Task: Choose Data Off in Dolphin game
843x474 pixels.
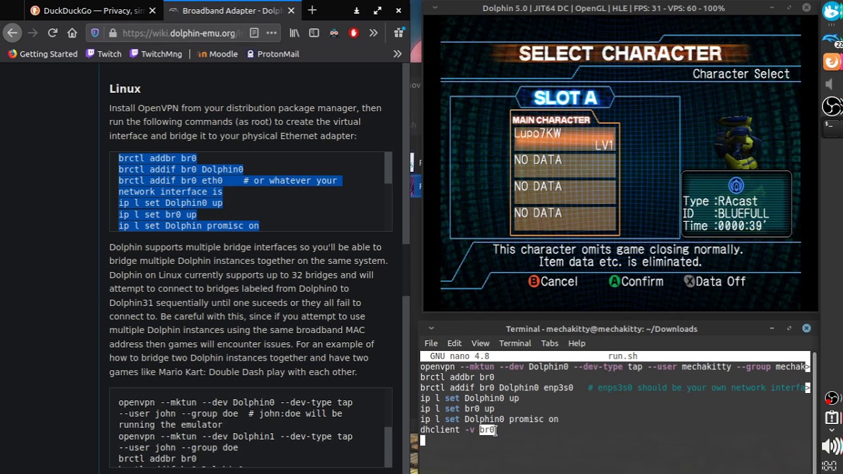Action: pyautogui.click(x=715, y=282)
